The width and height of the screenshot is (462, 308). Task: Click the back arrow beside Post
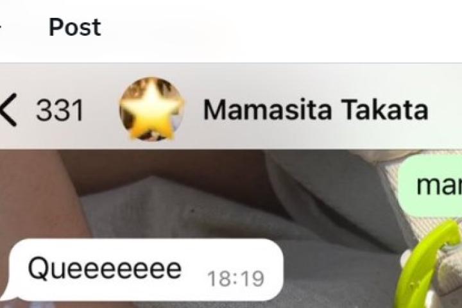pyautogui.click(x=1, y=27)
